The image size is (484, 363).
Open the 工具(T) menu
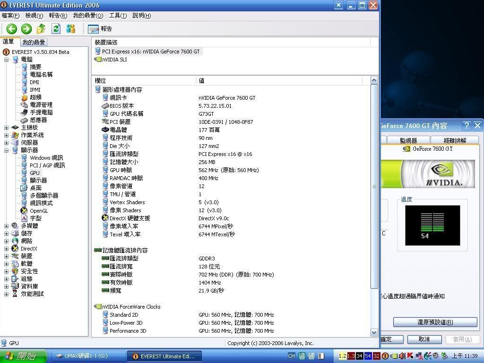pos(118,16)
